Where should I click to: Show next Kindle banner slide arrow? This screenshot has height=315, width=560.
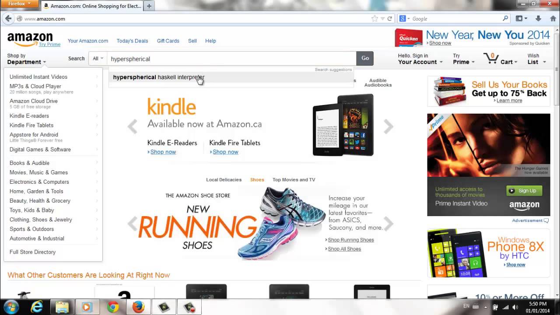coord(388,126)
